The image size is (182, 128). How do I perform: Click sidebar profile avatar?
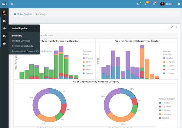tap(4, 13)
